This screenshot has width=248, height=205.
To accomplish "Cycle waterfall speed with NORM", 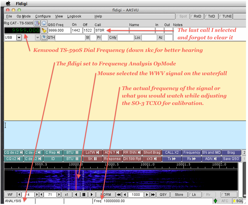I will [106, 195].
